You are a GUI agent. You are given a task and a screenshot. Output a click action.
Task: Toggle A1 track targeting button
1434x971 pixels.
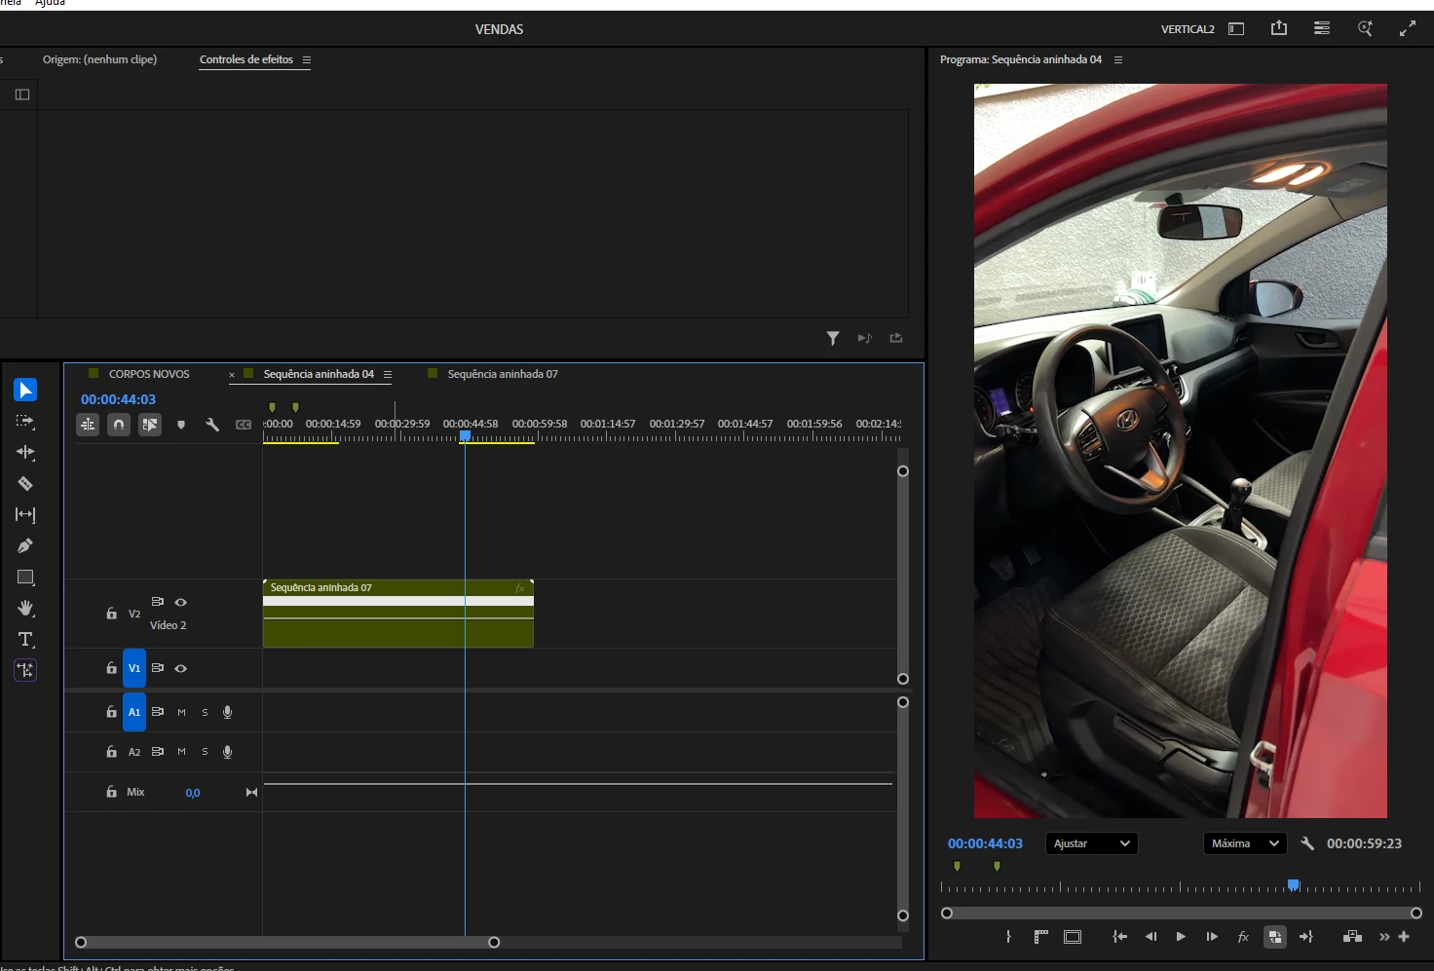coord(134,712)
